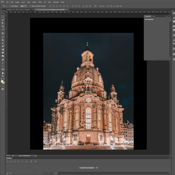This screenshot has height=175, width=175.
Task: Select the Spot Healing Brush tool
Action: coord(3,33)
